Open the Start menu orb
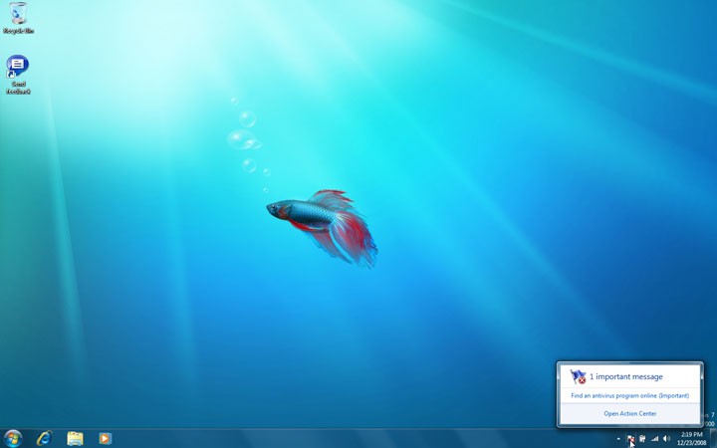The image size is (717, 448). [x=13, y=439]
